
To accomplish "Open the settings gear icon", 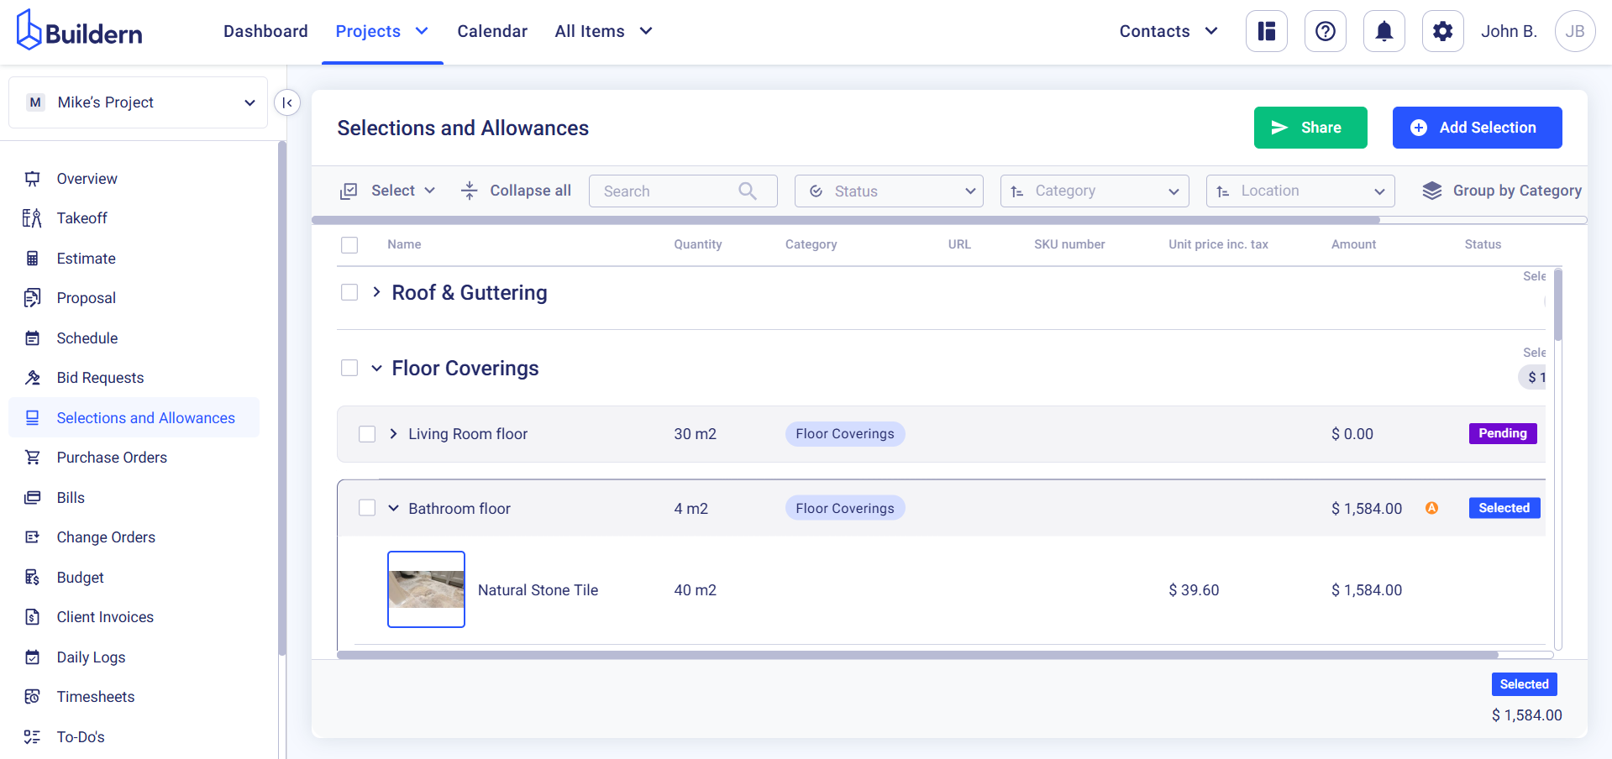I will (1442, 32).
